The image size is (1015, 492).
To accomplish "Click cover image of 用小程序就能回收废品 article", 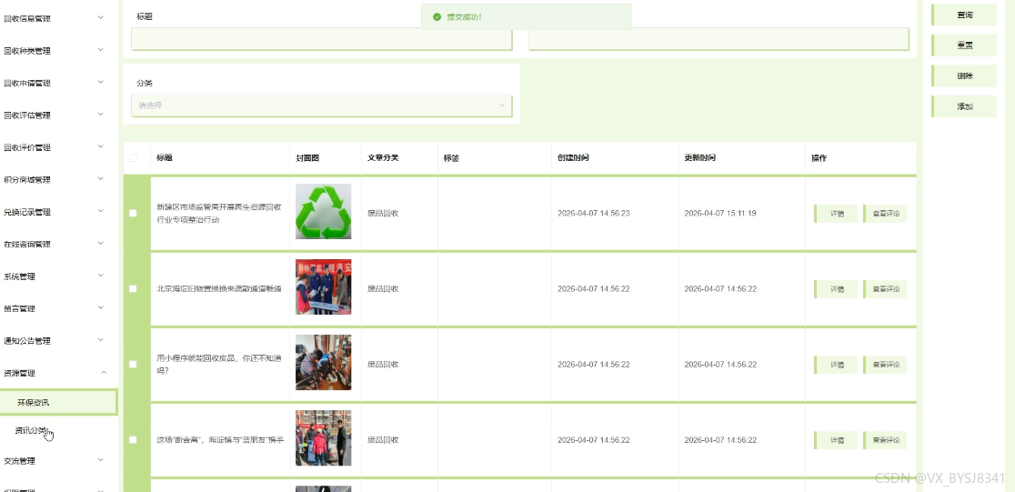I will (x=324, y=363).
